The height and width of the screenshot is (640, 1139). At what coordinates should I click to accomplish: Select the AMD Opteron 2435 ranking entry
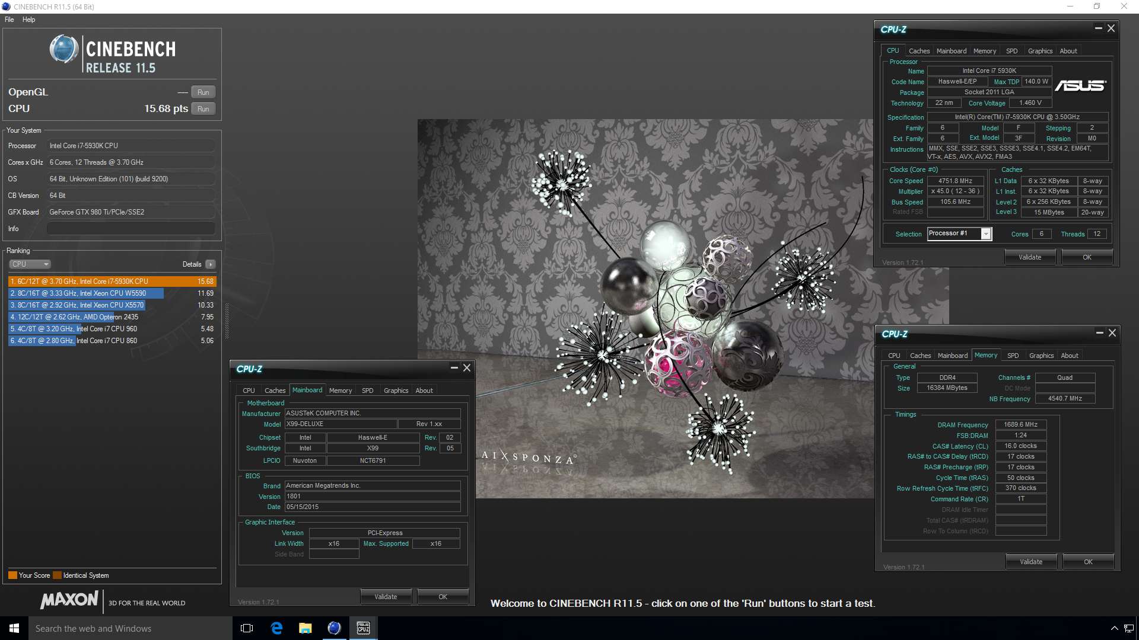112,317
